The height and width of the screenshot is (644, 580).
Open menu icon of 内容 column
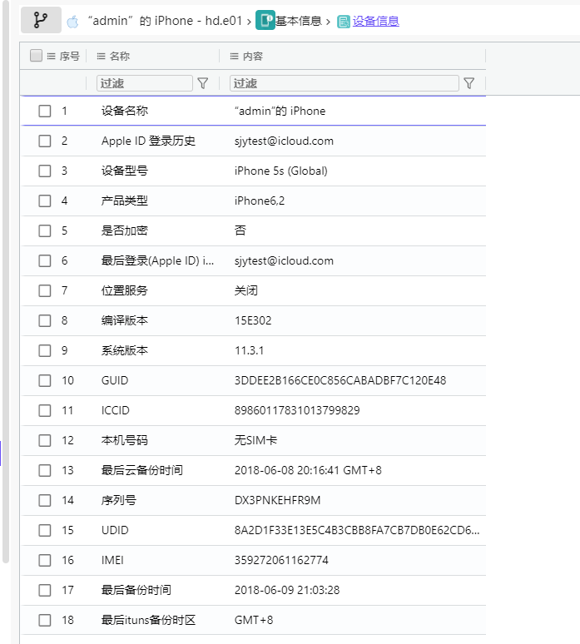(x=234, y=57)
